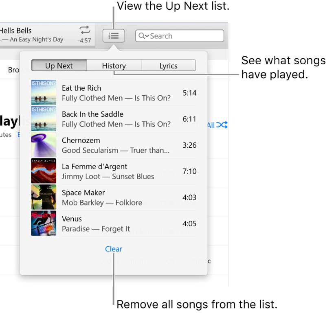Click the 7:10 duration

(x=189, y=171)
